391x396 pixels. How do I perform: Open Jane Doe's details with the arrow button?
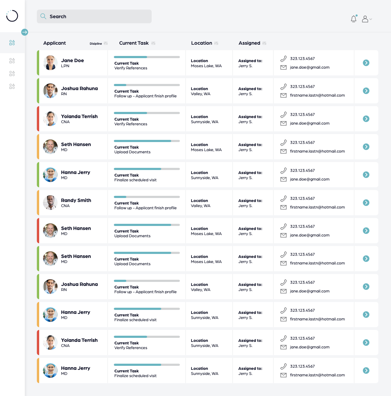pyautogui.click(x=366, y=63)
